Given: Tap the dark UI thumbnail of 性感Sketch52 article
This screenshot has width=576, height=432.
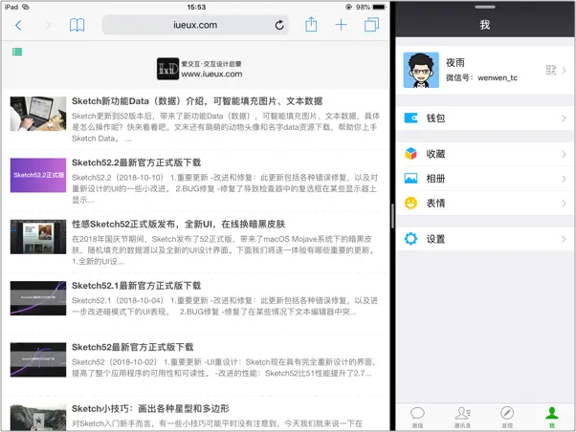Looking at the screenshot, I should (38, 237).
